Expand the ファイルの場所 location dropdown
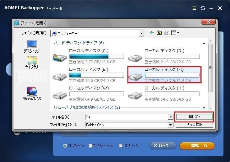Image resolution: width=230 pixels, height=162 pixels. click(141, 34)
